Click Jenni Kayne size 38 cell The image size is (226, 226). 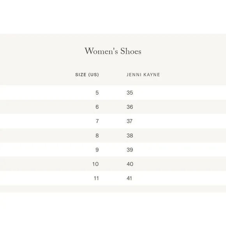point(130,136)
